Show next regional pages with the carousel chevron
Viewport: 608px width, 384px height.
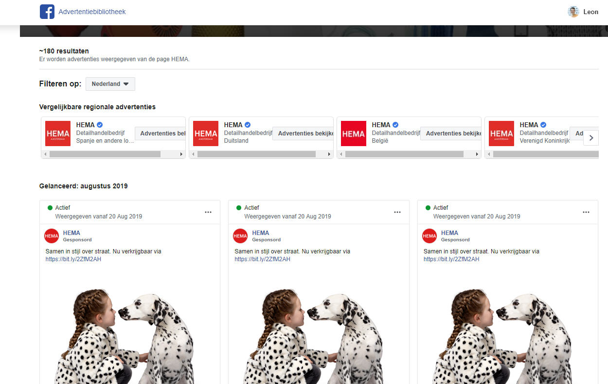[591, 137]
